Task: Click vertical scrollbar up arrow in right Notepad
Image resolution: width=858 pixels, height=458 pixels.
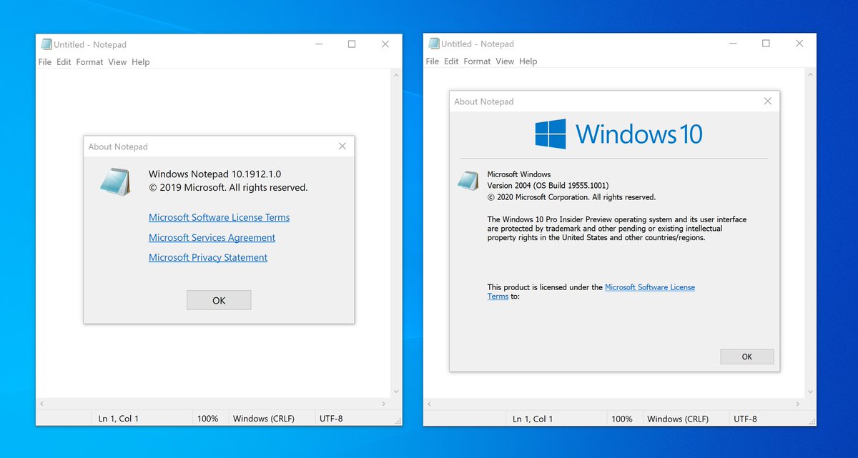Action: [x=811, y=74]
